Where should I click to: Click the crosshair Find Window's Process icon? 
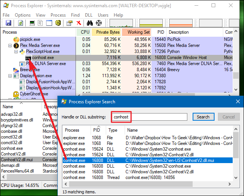(99, 23)
